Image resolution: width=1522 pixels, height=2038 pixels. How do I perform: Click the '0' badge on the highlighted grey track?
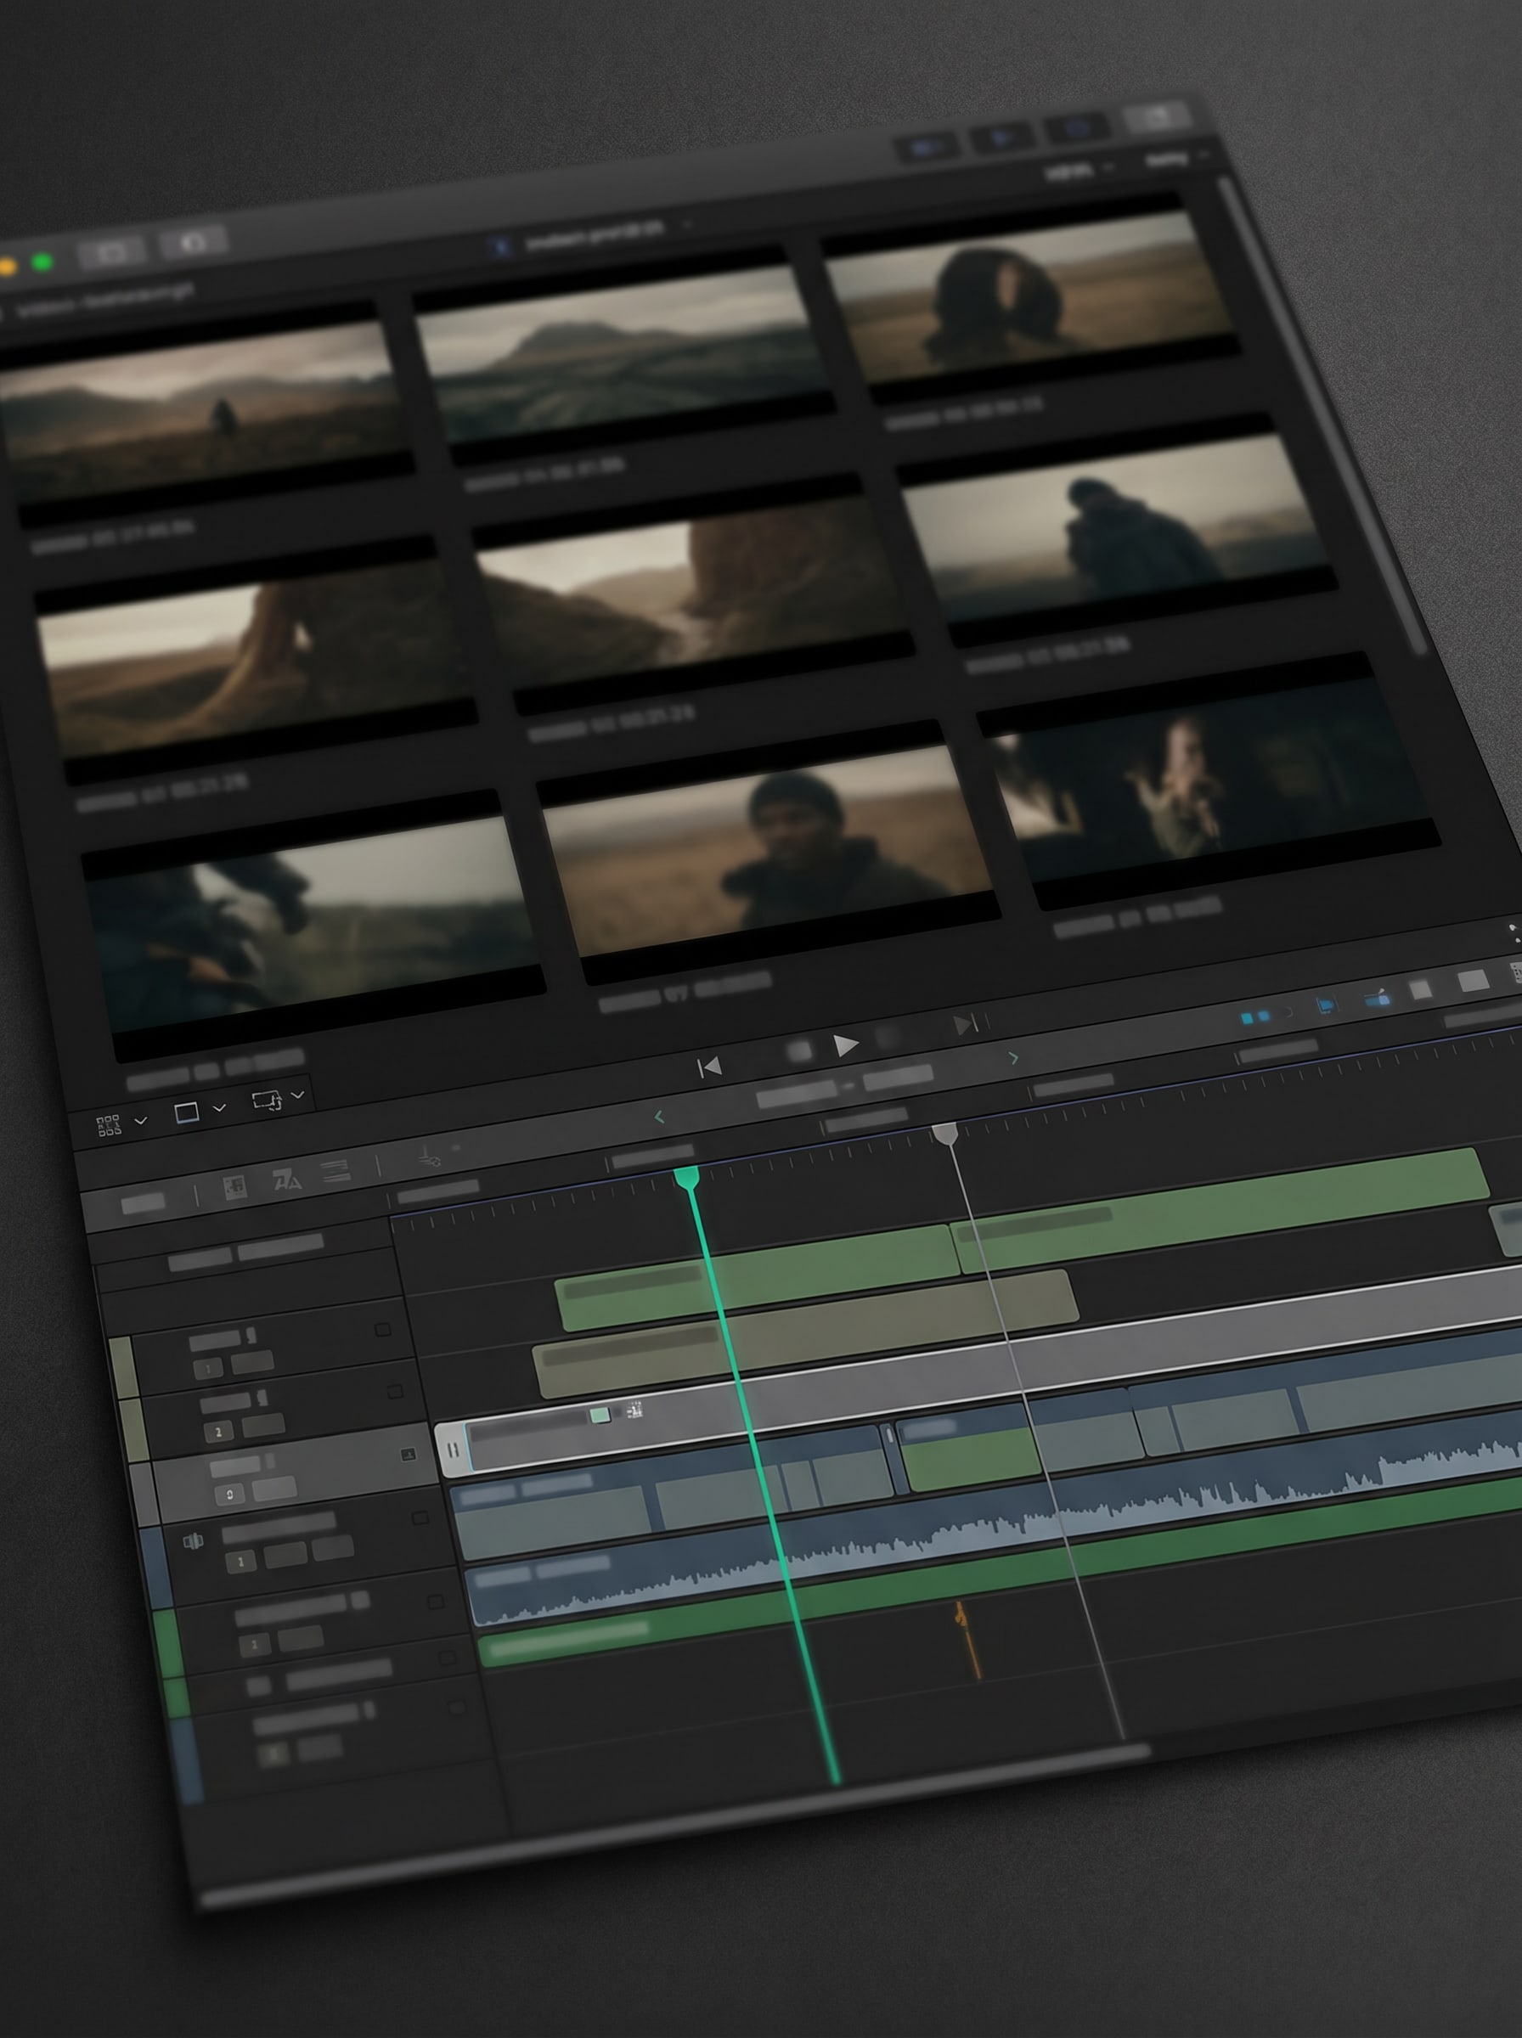tap(229, 1495)
